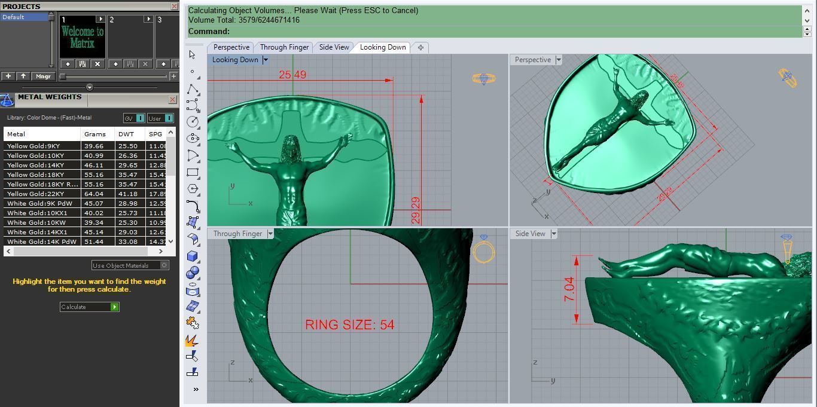
Task: Pick the Split tool icon
Action: tap(193, 372)
